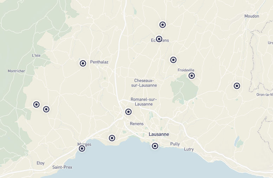This screenshot has width=273, height=178.
Task: Click the Saint-Prex label
Action: pos(62,167)
